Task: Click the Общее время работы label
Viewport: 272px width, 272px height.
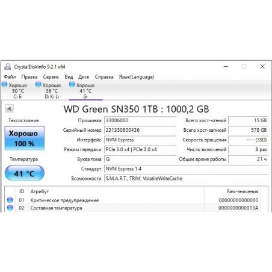Action: (x=203, y=159)
